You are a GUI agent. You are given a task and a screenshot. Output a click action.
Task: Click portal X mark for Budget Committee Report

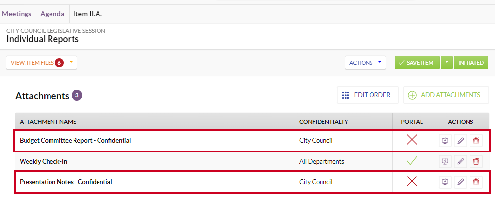pyautogui.click(x=412, y=140)
